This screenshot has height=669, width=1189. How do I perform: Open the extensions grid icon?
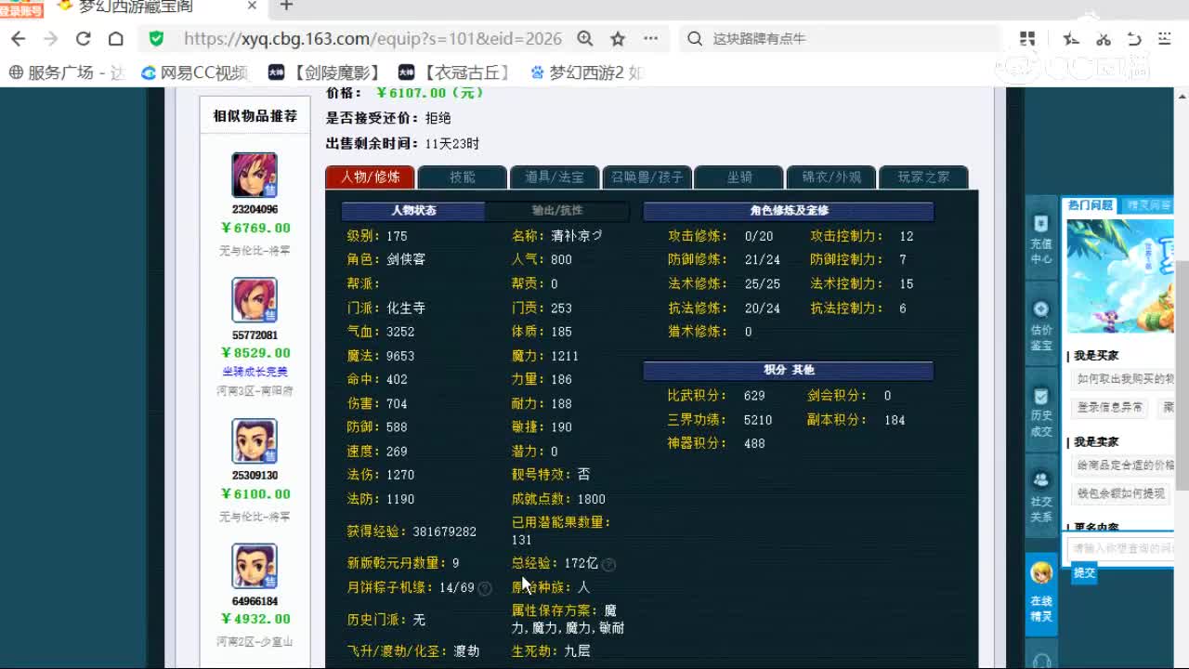(1027, 39)
